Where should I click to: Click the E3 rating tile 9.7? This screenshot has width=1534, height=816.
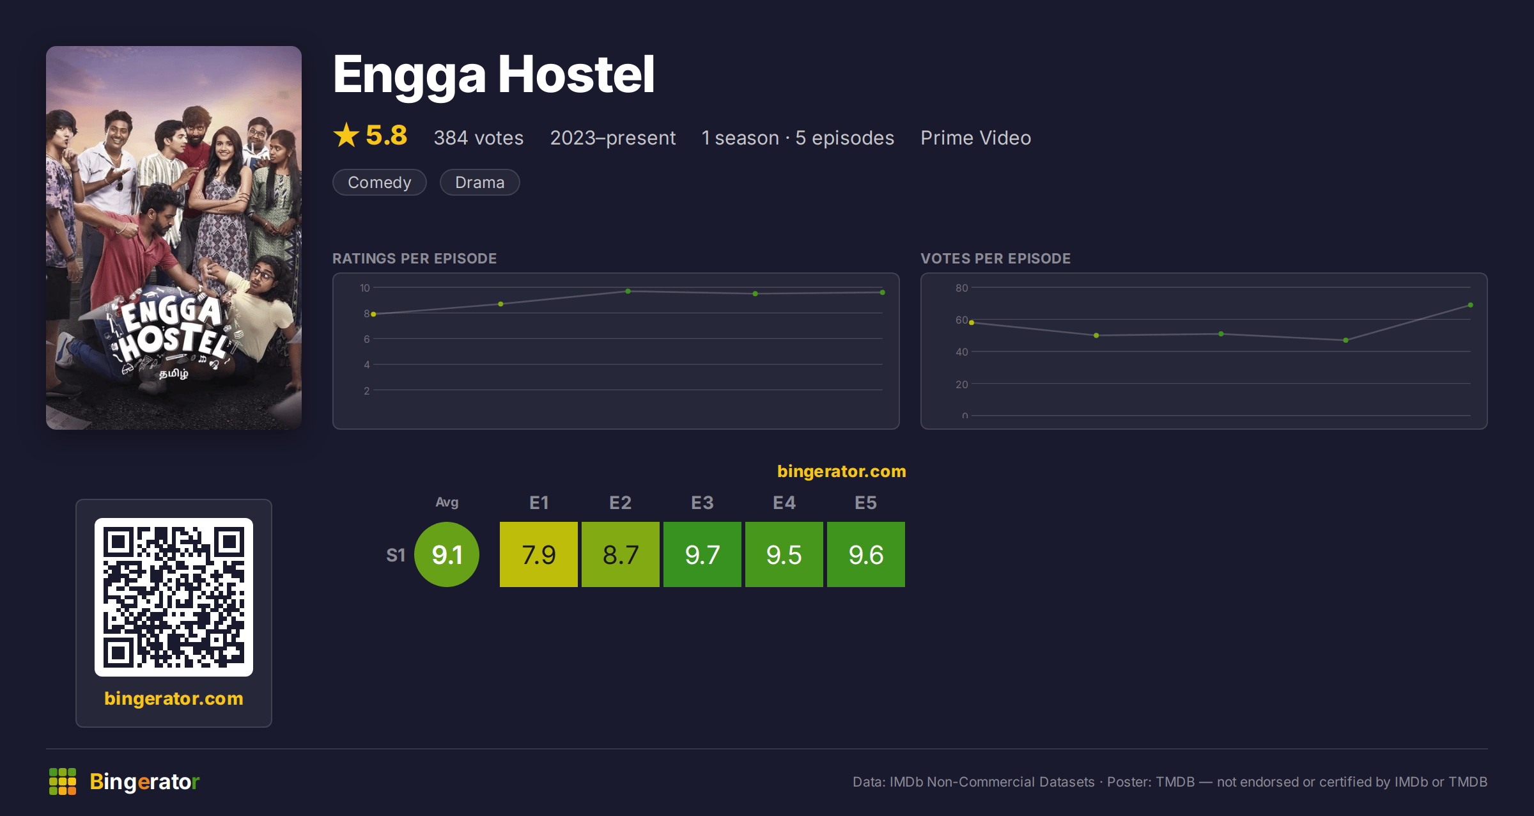point(702,554)
